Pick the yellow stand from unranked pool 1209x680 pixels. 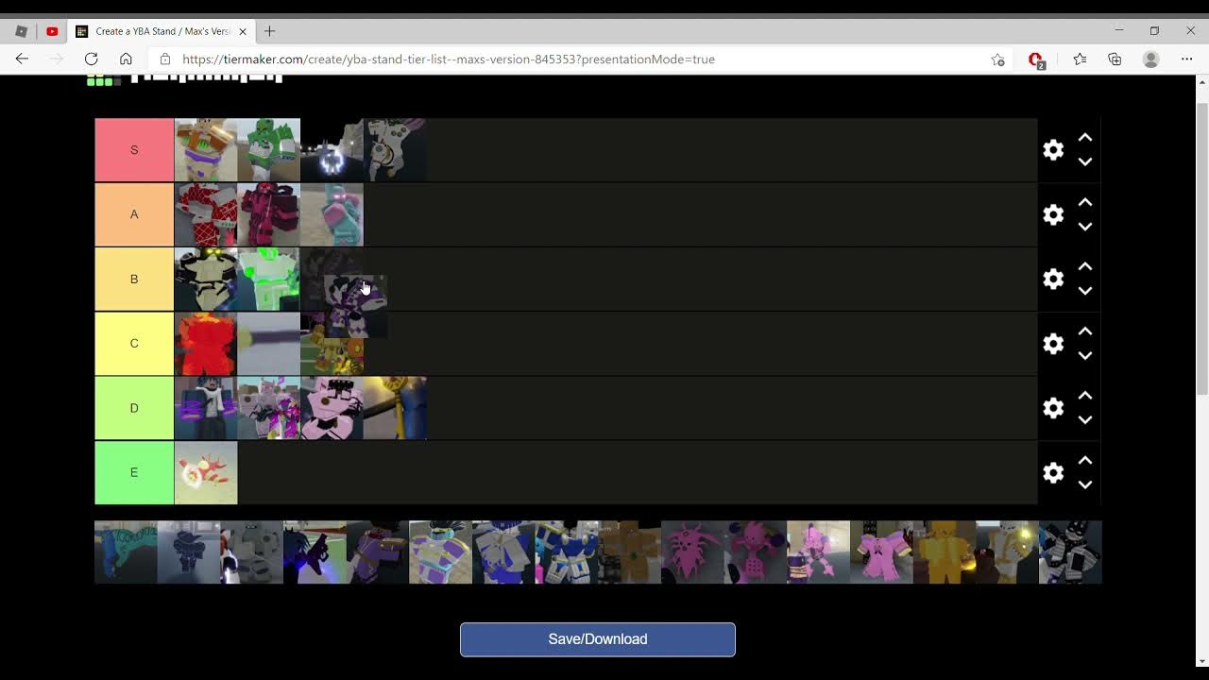945,552
